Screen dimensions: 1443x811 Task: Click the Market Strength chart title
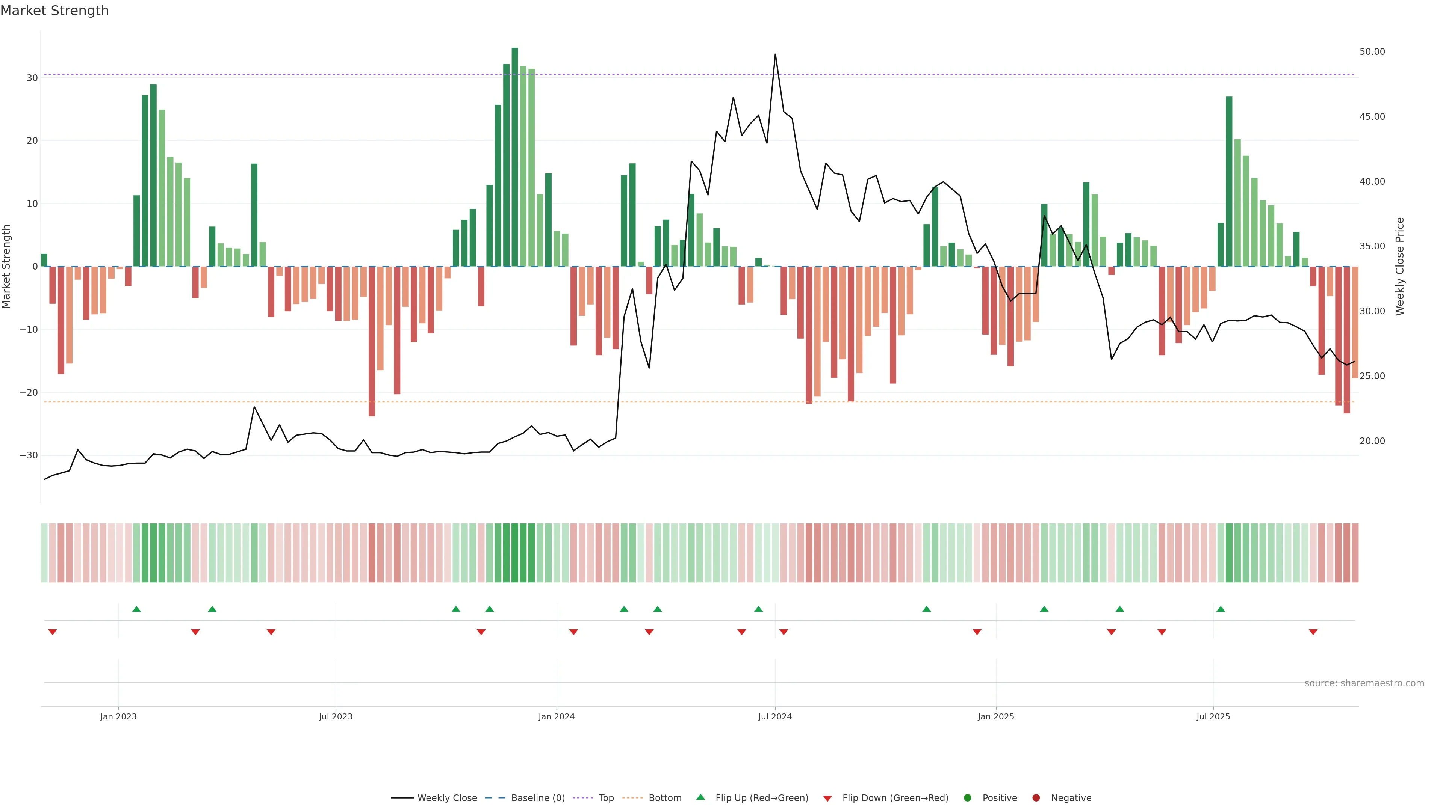(54, 11)
